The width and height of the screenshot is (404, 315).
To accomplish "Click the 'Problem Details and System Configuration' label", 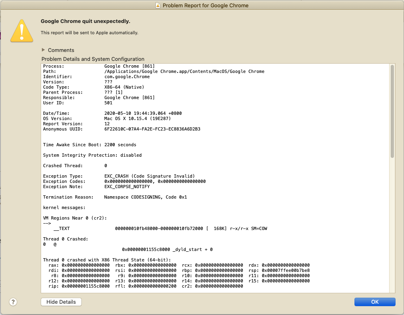I will click(93, 59).
